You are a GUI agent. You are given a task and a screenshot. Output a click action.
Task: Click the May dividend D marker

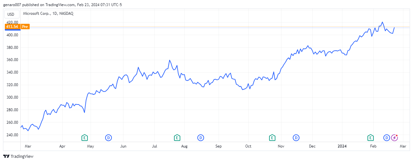coord(109,138)
